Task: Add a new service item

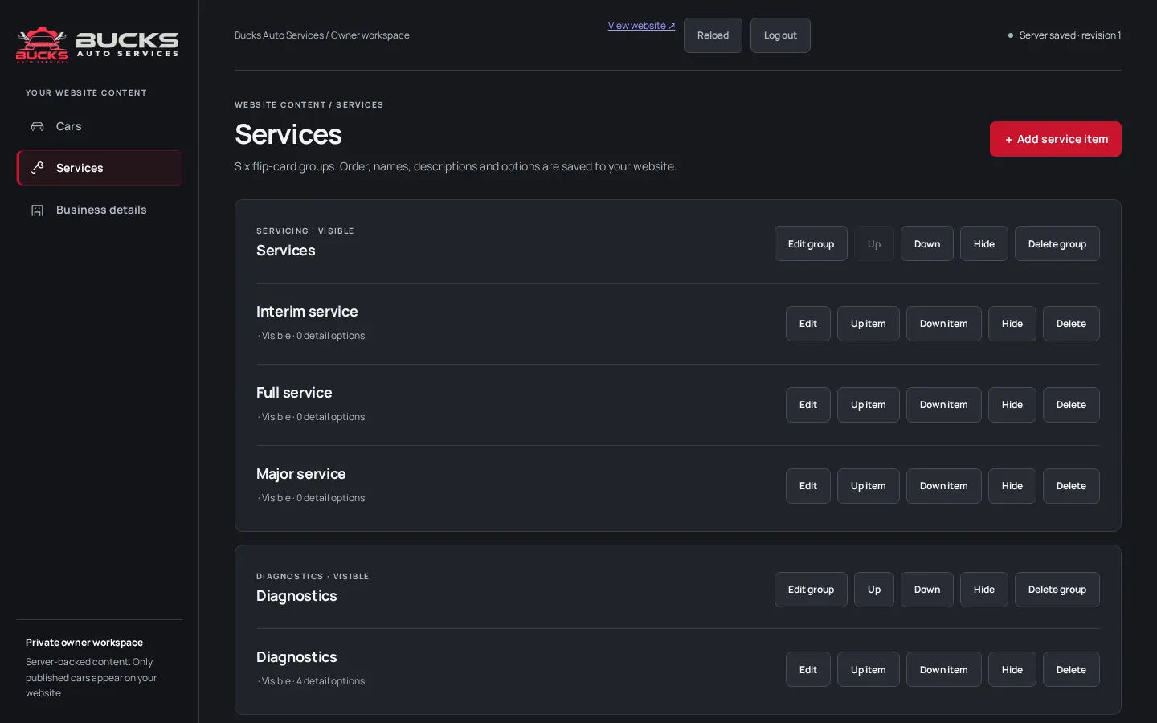Action: pos(1056,139)
